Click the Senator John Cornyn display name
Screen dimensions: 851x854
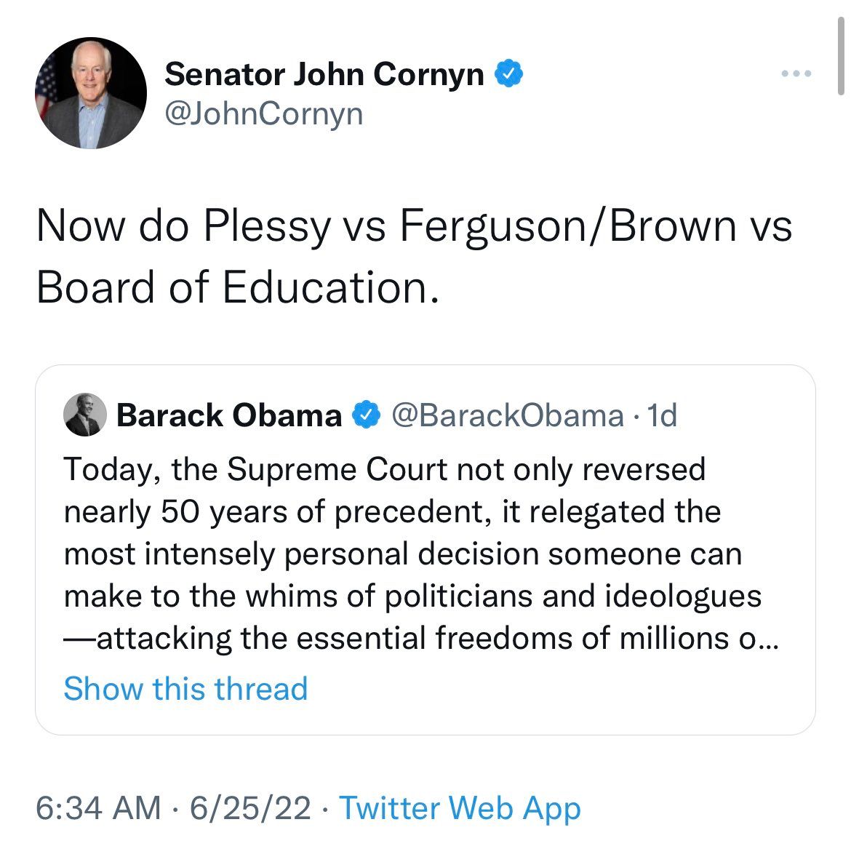coord(324,73)
